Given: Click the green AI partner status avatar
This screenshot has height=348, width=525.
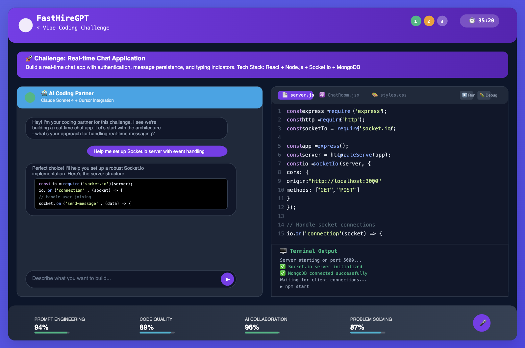Looking at the screenshot, I should pyautogui.click(x=30, y=98).
